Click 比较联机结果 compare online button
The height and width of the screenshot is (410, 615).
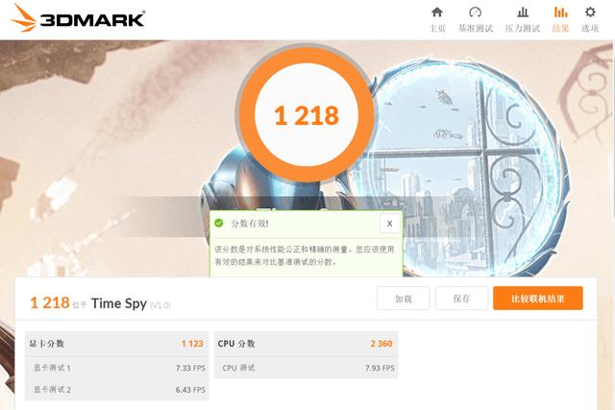pos(538,299)
